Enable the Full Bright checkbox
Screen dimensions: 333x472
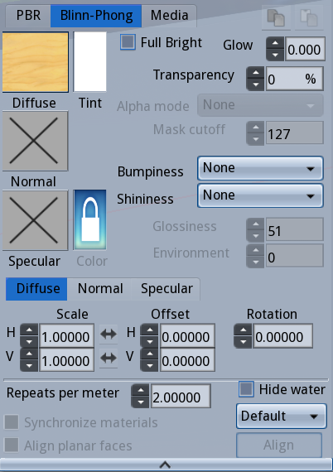pyautogui.click(x=128, y=42)
